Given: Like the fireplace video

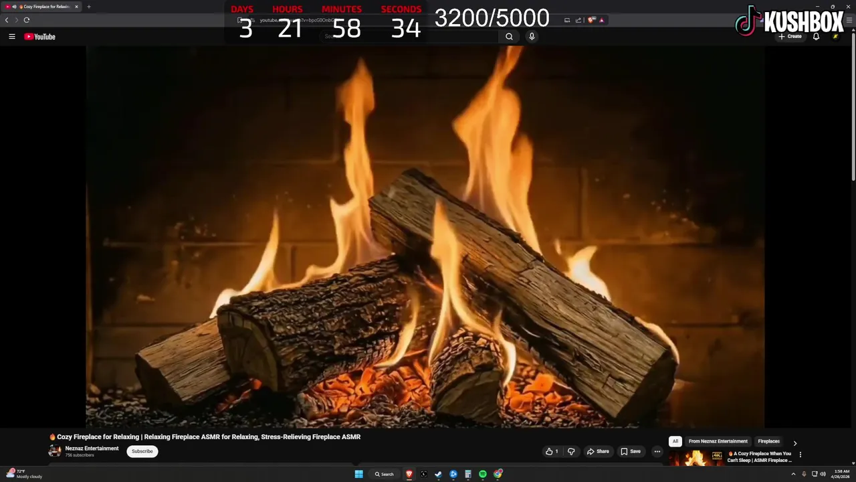Looking at the screenshot, I should (x=552, y=451).
